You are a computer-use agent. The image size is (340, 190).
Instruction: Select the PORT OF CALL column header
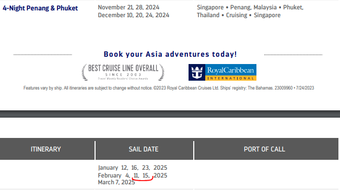[264, 149]
